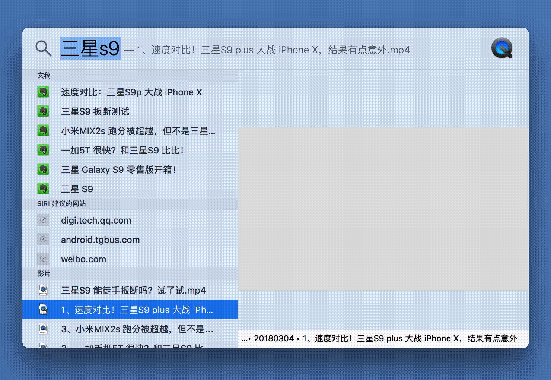Click the Evernote icon next to 三星S9 扳断测试
The image size is (551, 380).
click(x=43, y=111)
